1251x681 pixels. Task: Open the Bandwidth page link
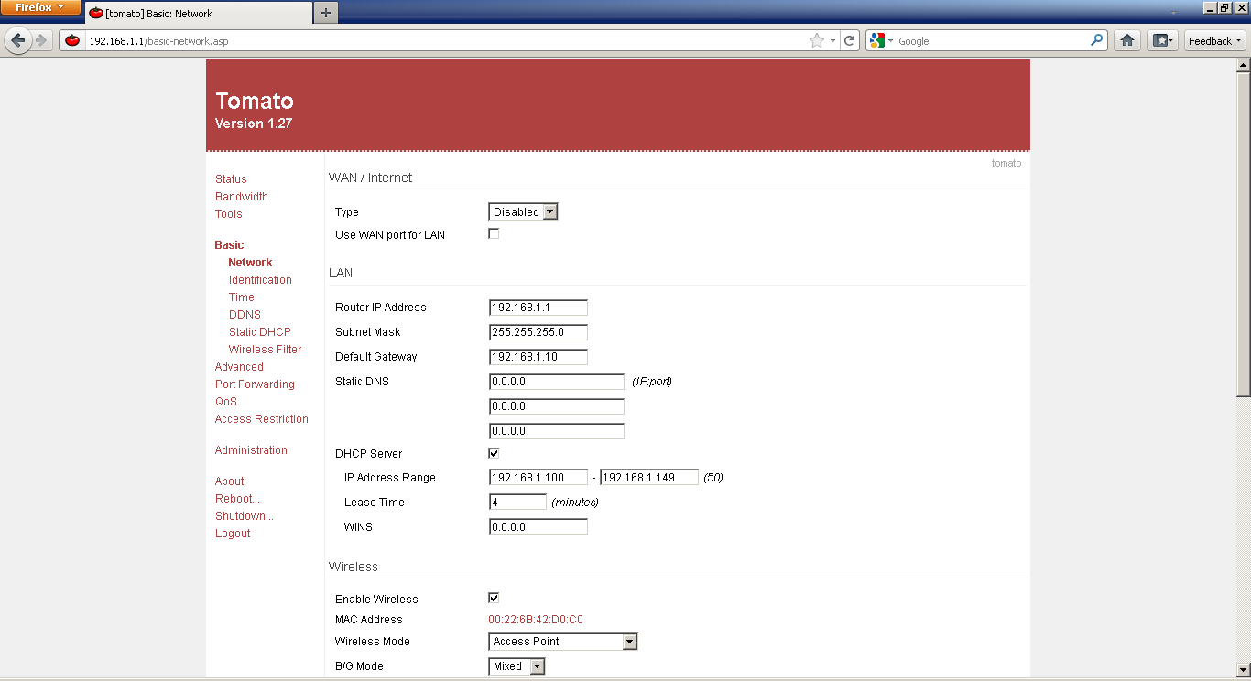point(242,197)
